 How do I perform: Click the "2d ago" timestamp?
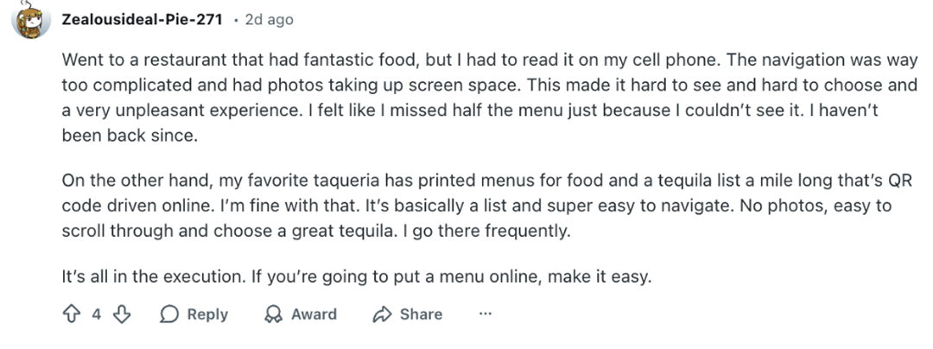(269, 20)
